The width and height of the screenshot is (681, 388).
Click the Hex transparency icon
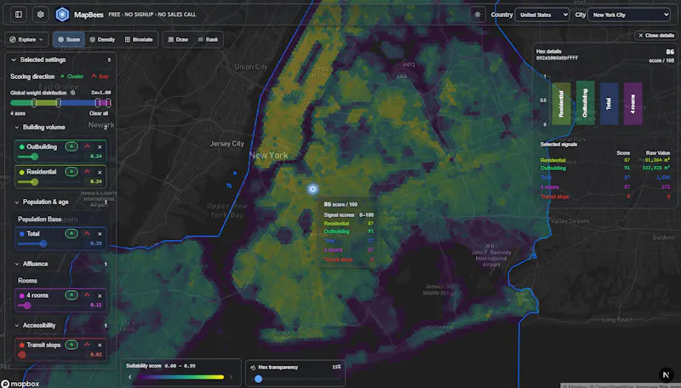click(x=253, y=368)
